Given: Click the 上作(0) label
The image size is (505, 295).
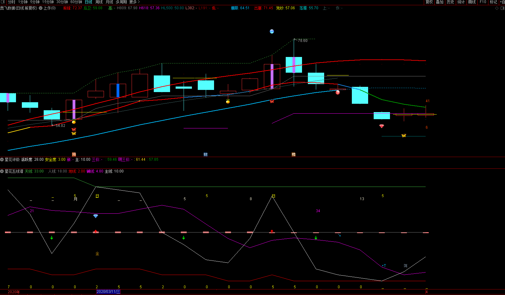Looking at the screenshot, I should (50, 8).
